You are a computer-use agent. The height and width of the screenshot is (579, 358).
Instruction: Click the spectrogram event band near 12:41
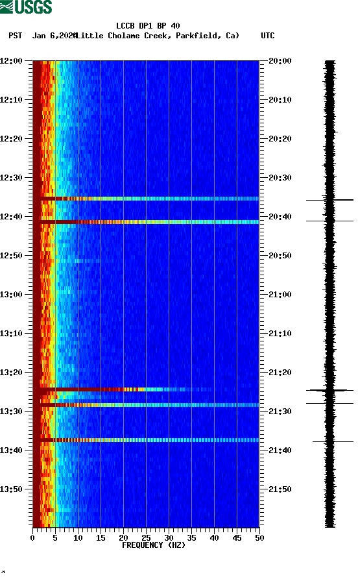[x=146, y=222]
